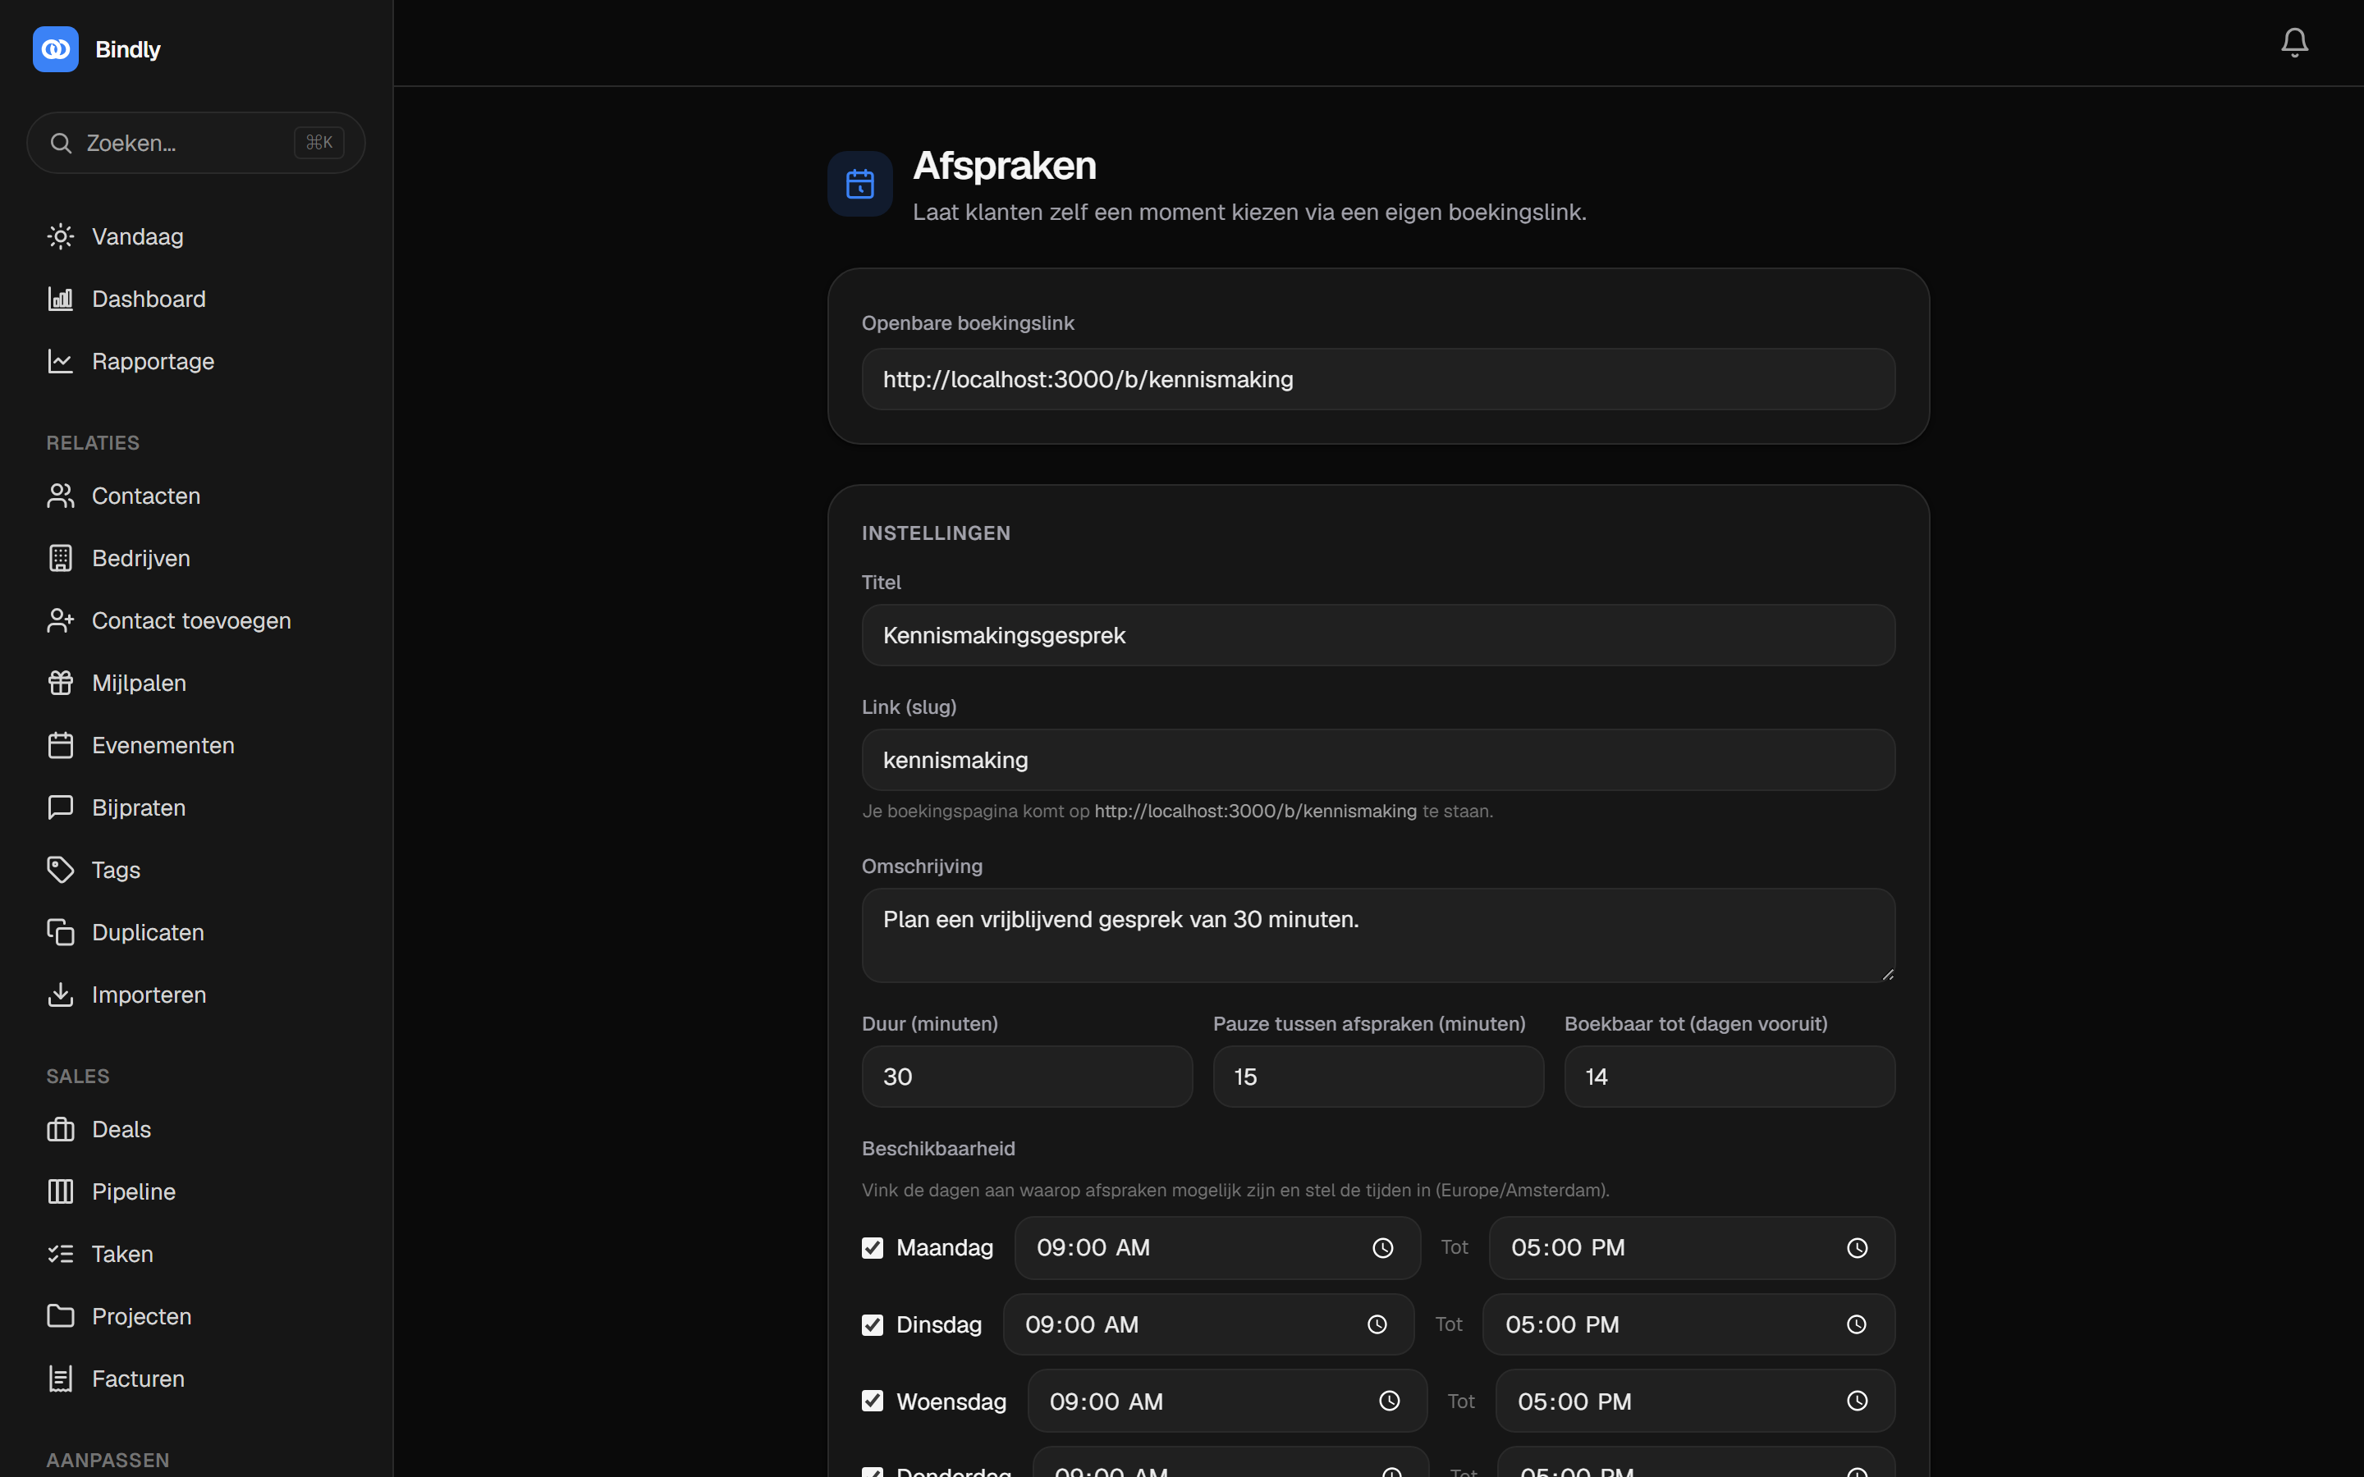Open Vandaag via the sun icon
2364x1477 pixels.
click(x=61, y=236)
